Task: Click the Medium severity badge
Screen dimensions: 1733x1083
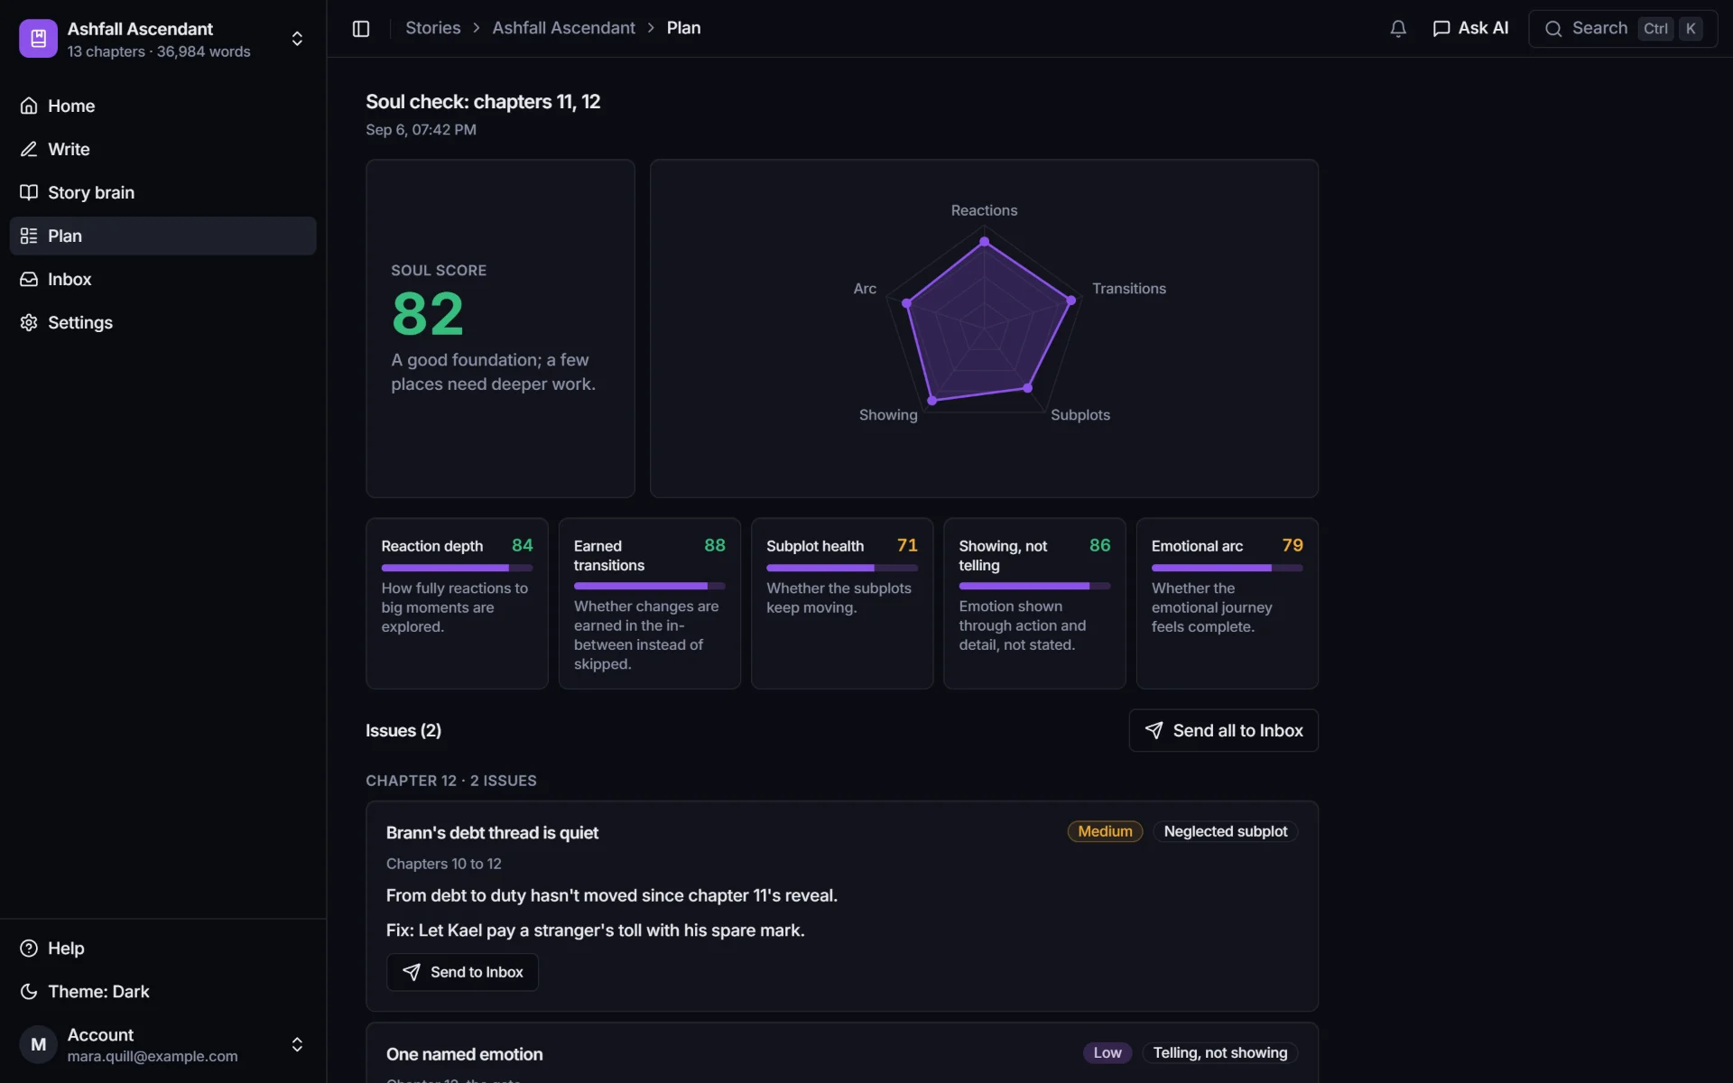Action: pos(1105,831)
